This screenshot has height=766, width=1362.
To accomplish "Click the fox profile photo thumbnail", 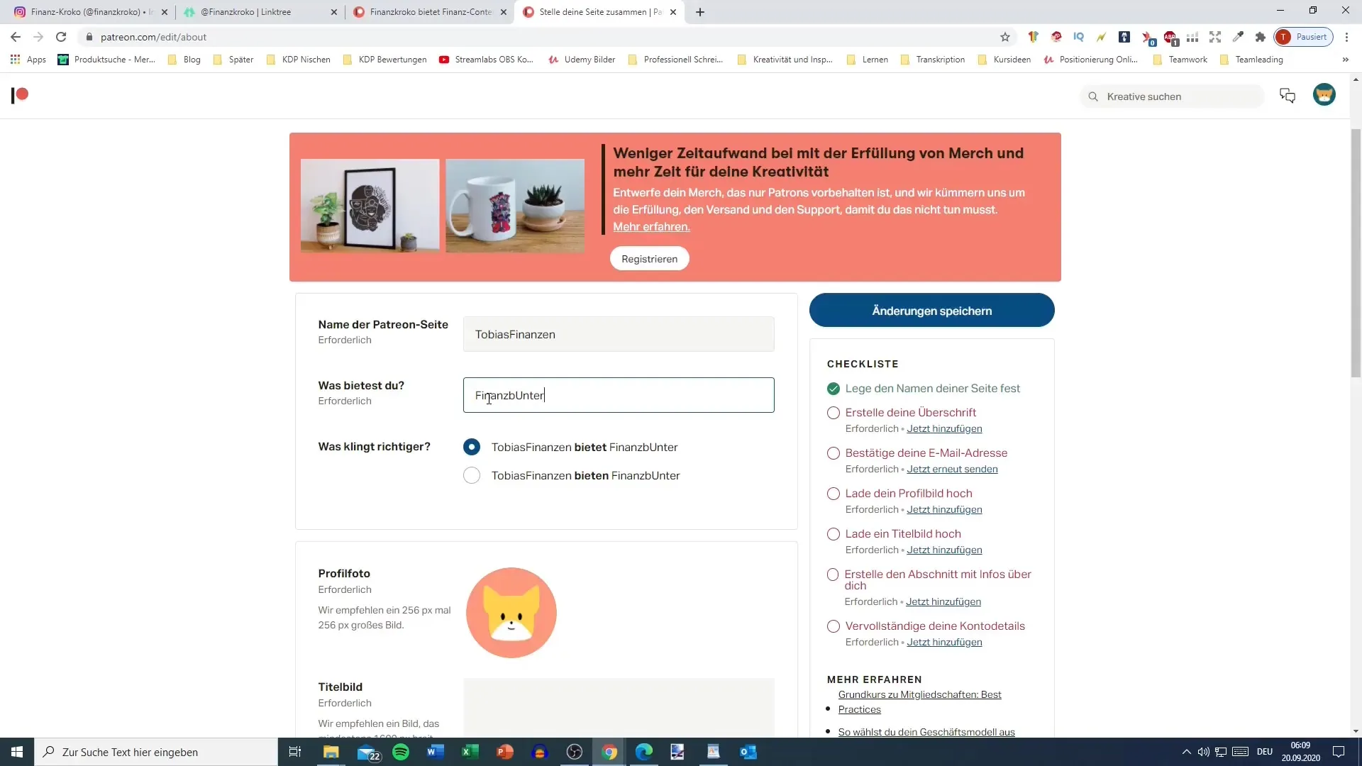I will click(x=511, y=613).
